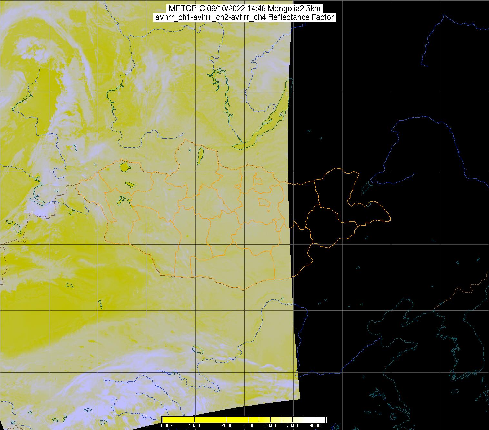Click the '20.00' color scale label
This screenshot has height=430, width=489.
227,425
